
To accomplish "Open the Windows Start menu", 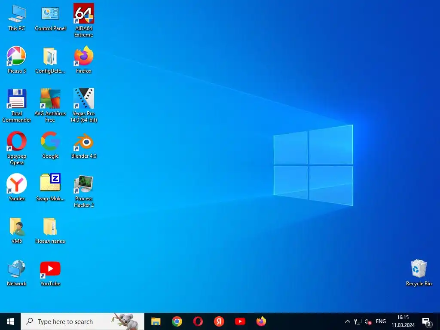I will [10, 321].
